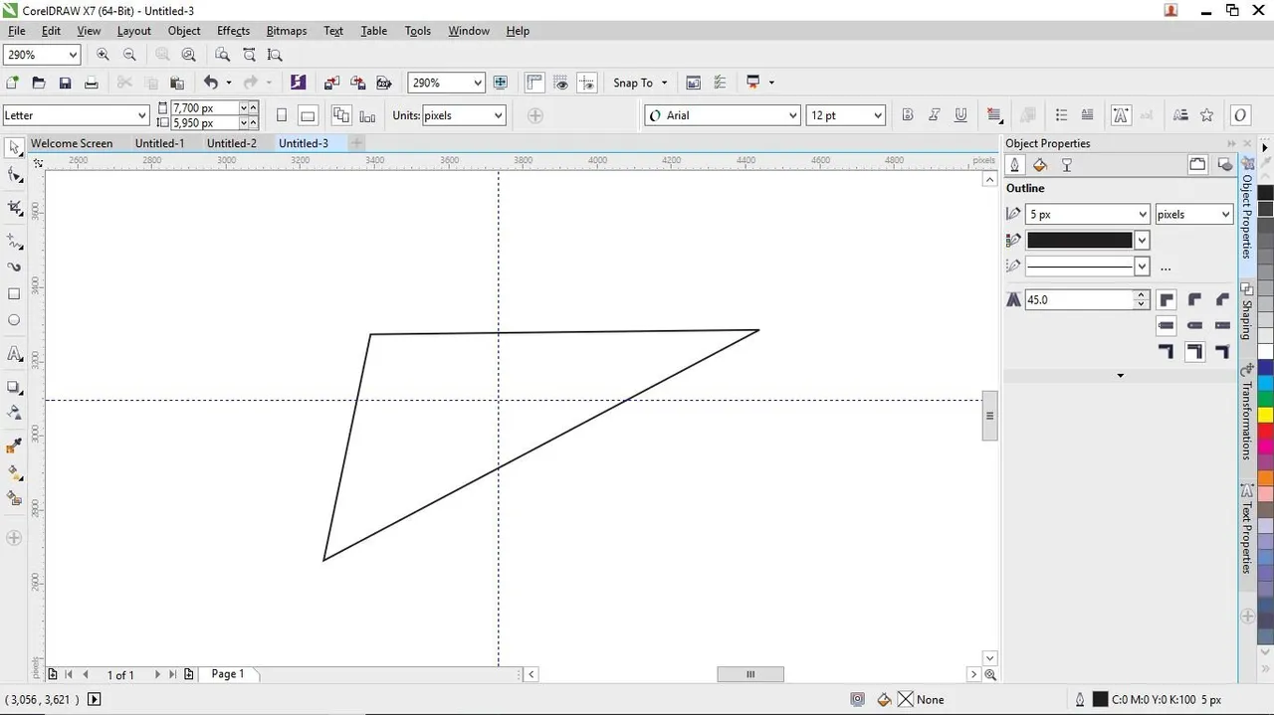1274x715 pixels.
Task: Switch to the Welcome Screen tab
Action: [72, 143]
